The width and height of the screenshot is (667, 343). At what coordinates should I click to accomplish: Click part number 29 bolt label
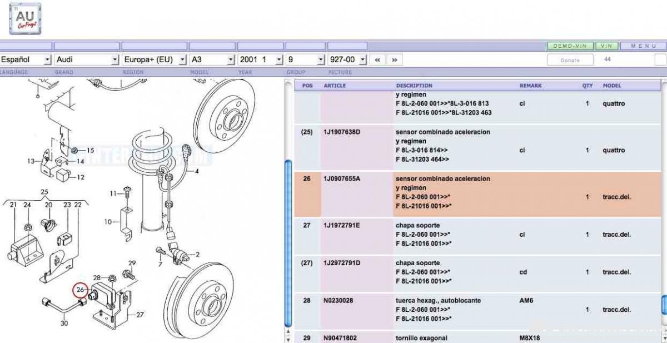click(x=132, y=263)
